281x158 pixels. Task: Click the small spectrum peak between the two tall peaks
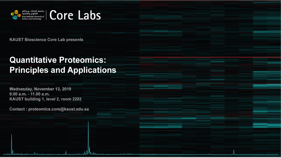(x=66, y=152)
